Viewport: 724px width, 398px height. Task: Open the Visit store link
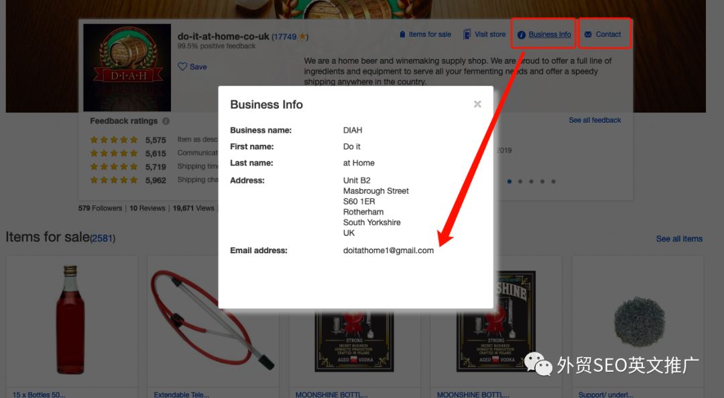(490, 34)
